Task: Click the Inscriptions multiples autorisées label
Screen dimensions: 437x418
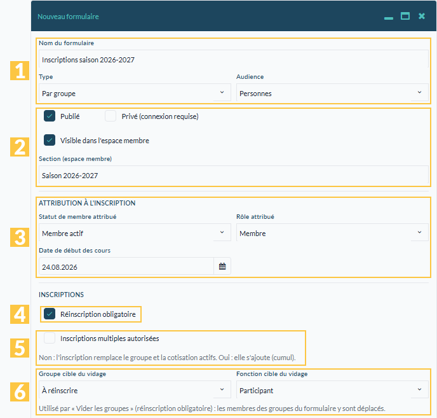Action: [110, 338]
